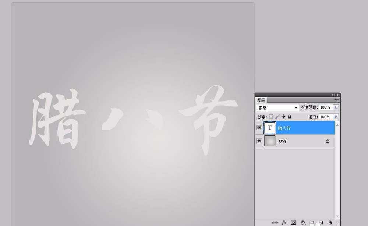Collapse the Layers panel to icons
This screenshot has height=226, width=368.
(x=333, y=95)
